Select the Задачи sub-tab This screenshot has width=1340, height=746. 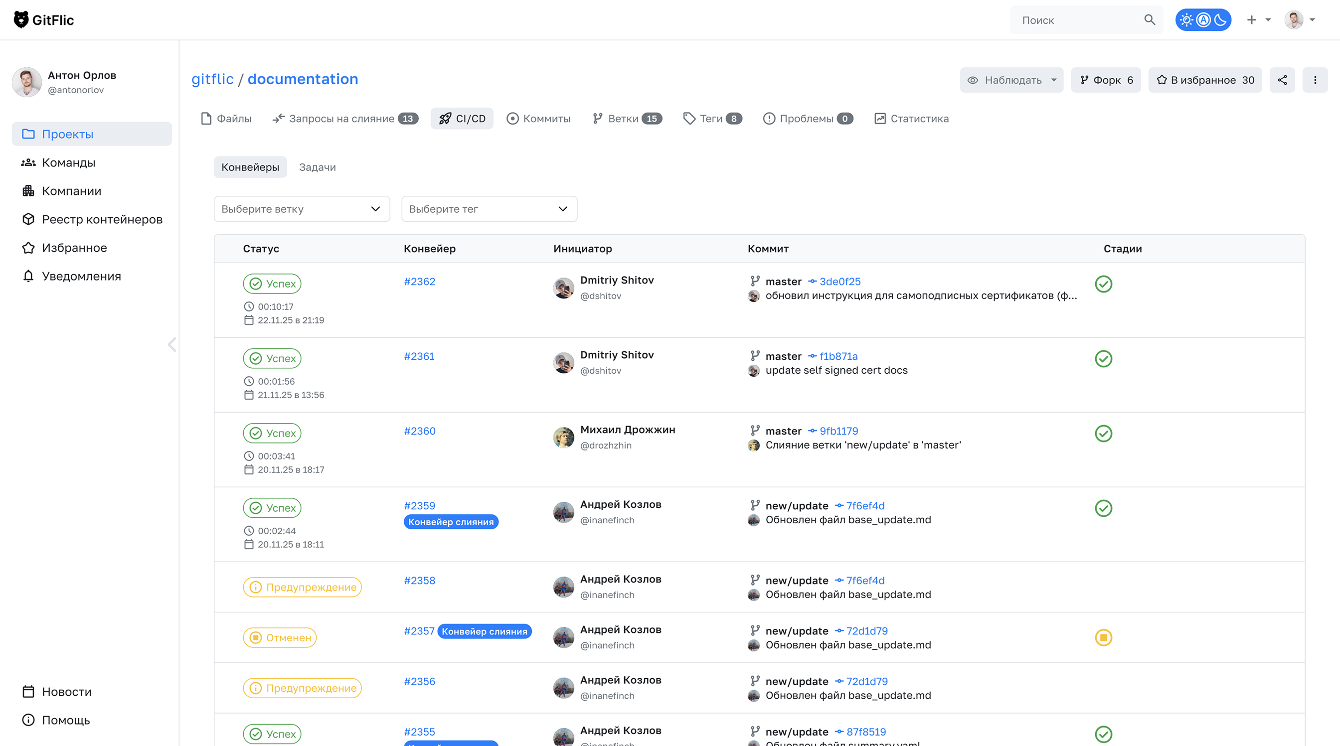click(318, 167)
